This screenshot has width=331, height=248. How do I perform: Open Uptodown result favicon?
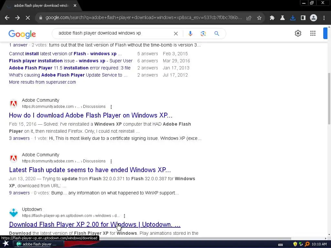pyautogui.click(x=14, y=212)
